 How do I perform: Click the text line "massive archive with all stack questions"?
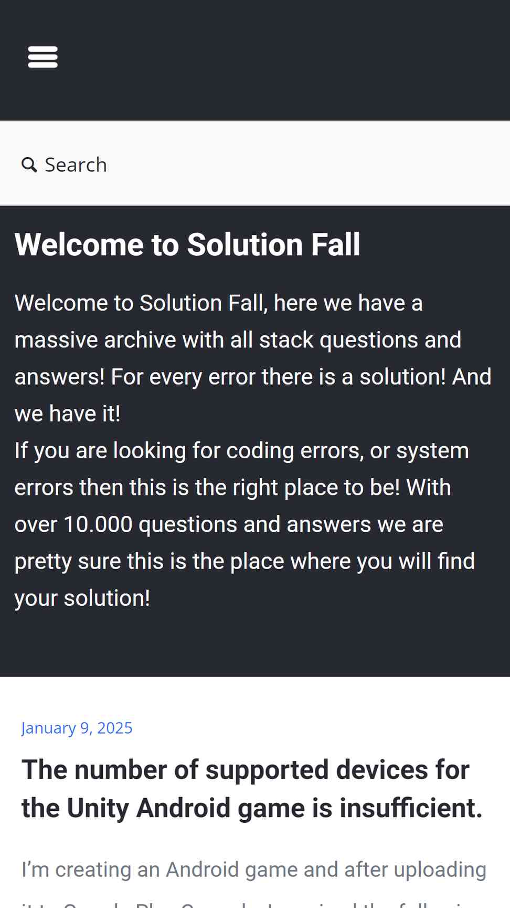pos(238,340)
